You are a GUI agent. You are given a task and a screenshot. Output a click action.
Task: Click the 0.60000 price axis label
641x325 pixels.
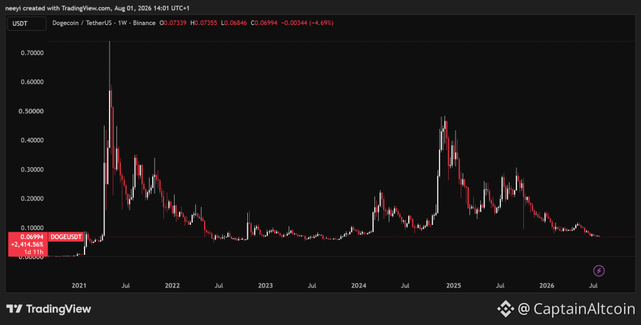(33, 82)
